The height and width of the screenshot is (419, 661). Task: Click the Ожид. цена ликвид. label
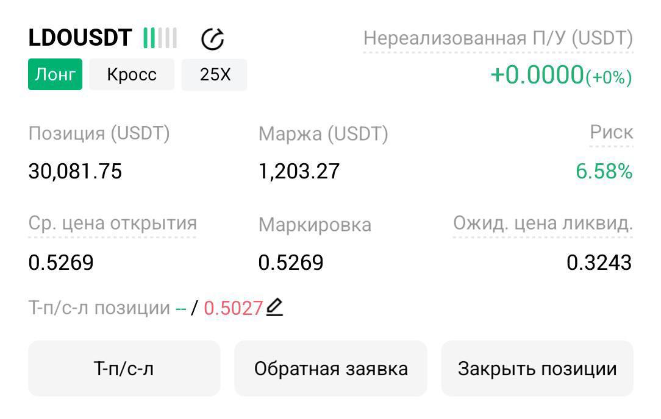pyautogui.click(x=541, y=224)
